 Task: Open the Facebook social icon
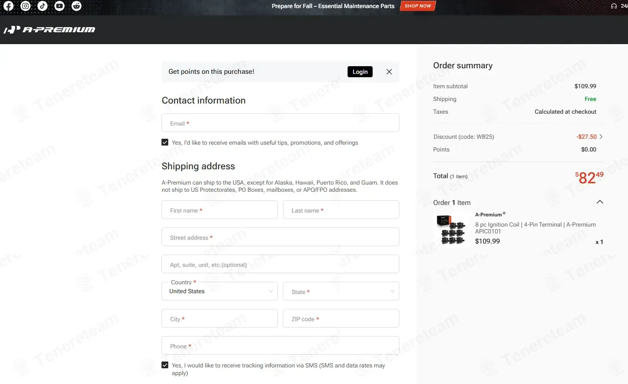coord(8,6)
